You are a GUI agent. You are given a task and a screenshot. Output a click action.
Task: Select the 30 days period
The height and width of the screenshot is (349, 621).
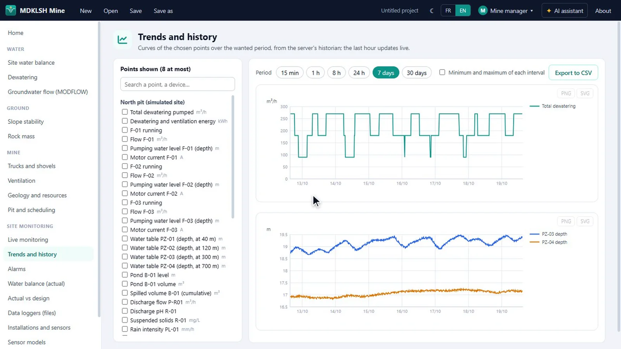click(416, 73)
